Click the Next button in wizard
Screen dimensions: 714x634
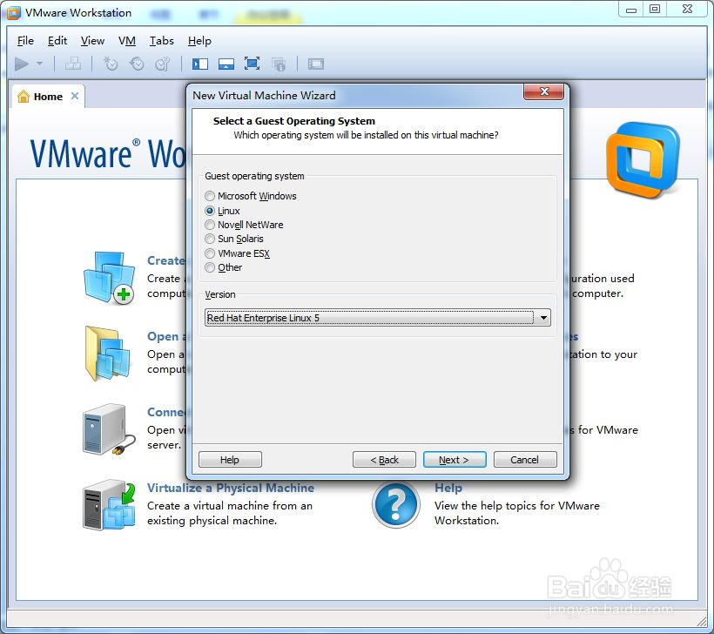point(455,460)
